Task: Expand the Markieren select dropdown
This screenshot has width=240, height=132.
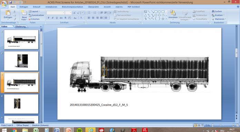Action: pyautogui.click(x=219, y=19)
